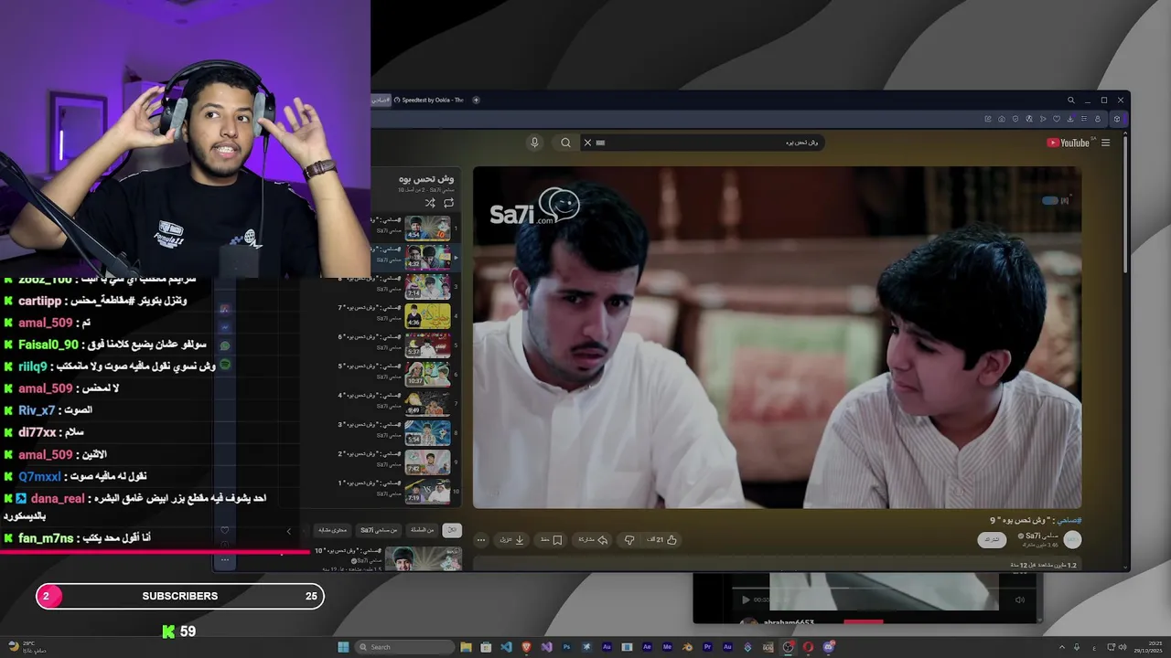
Task: Open the Opera browser taskbar icon
Action: coord(808,647)
